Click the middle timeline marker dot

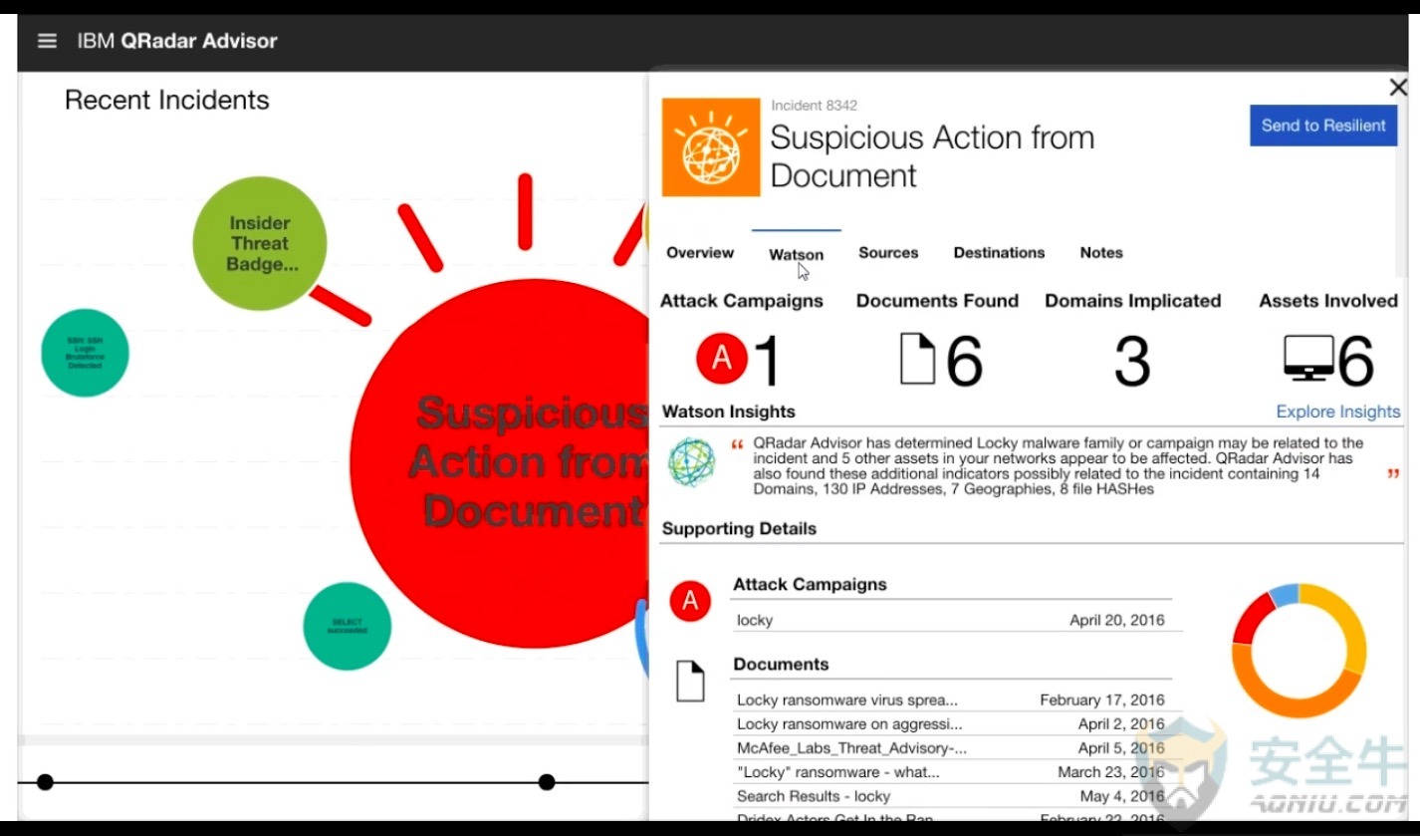[x=547, y=782]
